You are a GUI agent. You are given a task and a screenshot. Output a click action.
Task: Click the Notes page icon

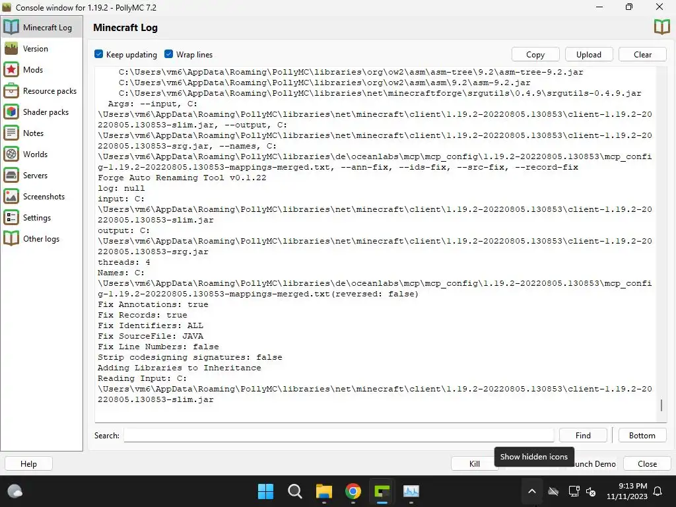pyautogui.click(x=11, y=133)
